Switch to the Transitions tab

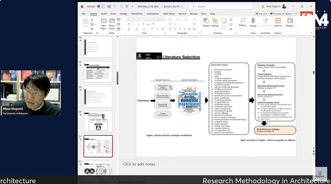[x=137, y=14]
